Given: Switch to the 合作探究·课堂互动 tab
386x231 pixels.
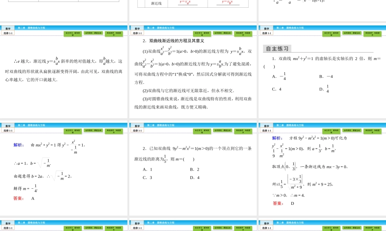Looking at the screenshot, I should (x=93, y=33).
